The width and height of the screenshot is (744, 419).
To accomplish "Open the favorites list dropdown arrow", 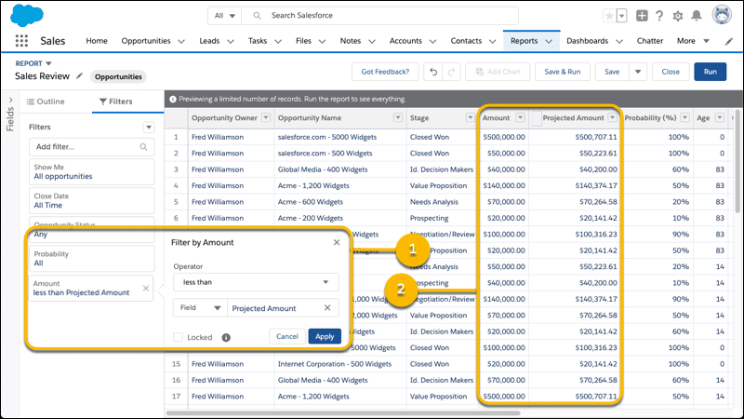I will (621, 16).
